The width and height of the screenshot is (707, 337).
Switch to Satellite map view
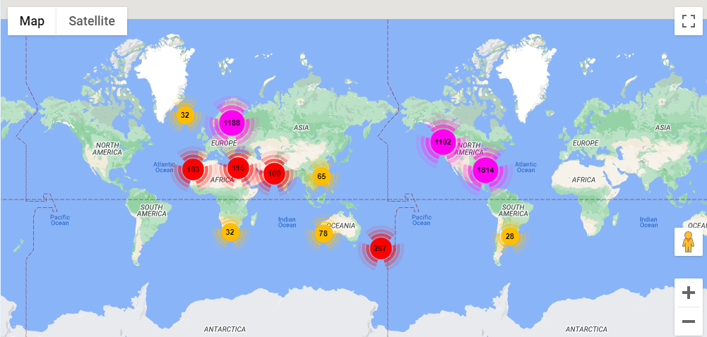pyautogui.click(x=92, y=21)
